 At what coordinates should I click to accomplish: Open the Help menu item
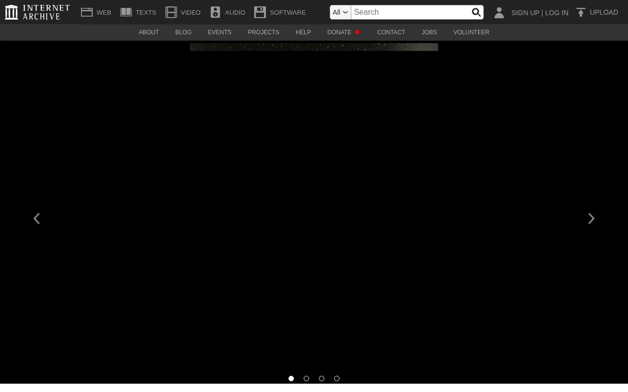click(x=303, y=32)
